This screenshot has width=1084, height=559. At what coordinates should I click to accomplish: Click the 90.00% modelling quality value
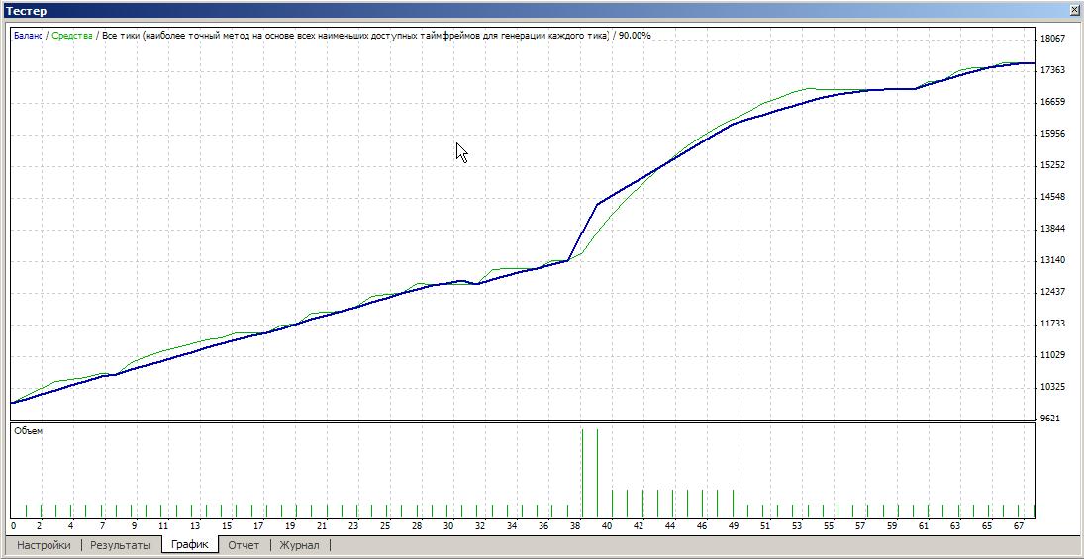pyautogui.click(x=635, y=35)
